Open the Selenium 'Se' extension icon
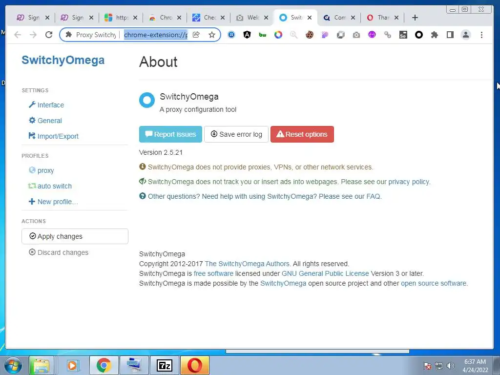 point(403,35)
